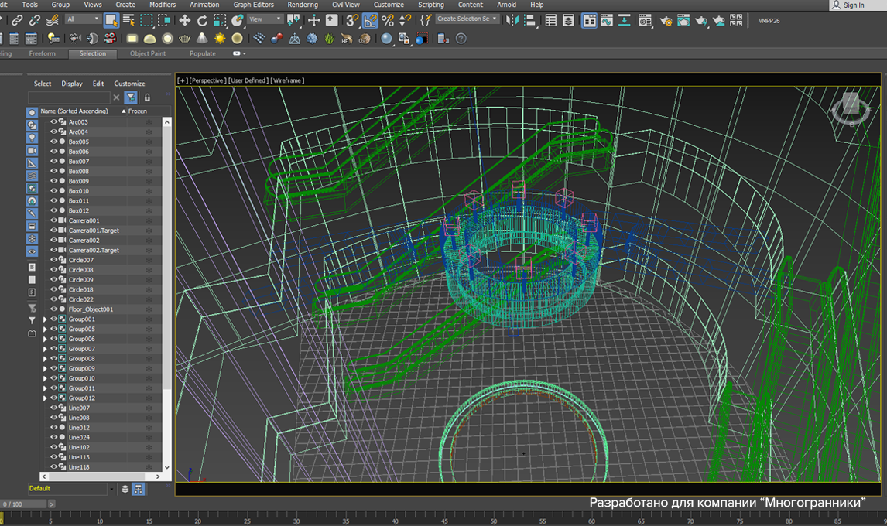The width and height of the screenshot is (887, 526).
Task: Toggle the Percent Snap button
Action: (388, 21)
